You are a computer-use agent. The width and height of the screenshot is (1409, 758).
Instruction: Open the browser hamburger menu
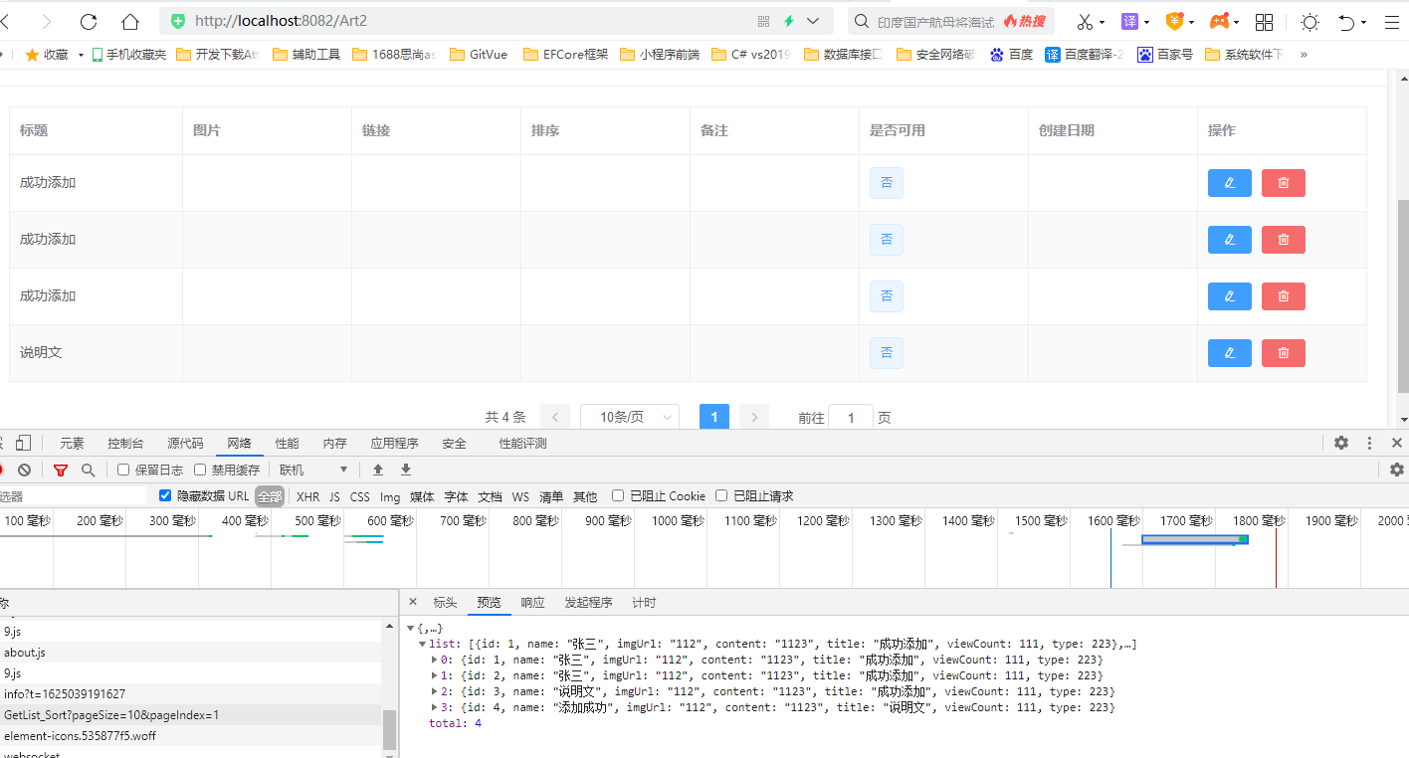tap(1392, 21)
